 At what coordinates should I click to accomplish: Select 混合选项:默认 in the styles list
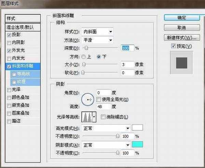coord(23,27)
